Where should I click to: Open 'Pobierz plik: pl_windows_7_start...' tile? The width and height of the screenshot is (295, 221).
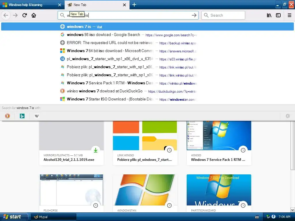click(x=145, y=143)
